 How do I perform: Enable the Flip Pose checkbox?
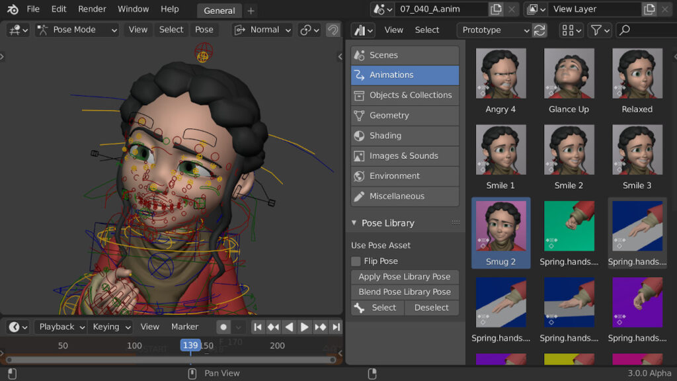point(356,261)
